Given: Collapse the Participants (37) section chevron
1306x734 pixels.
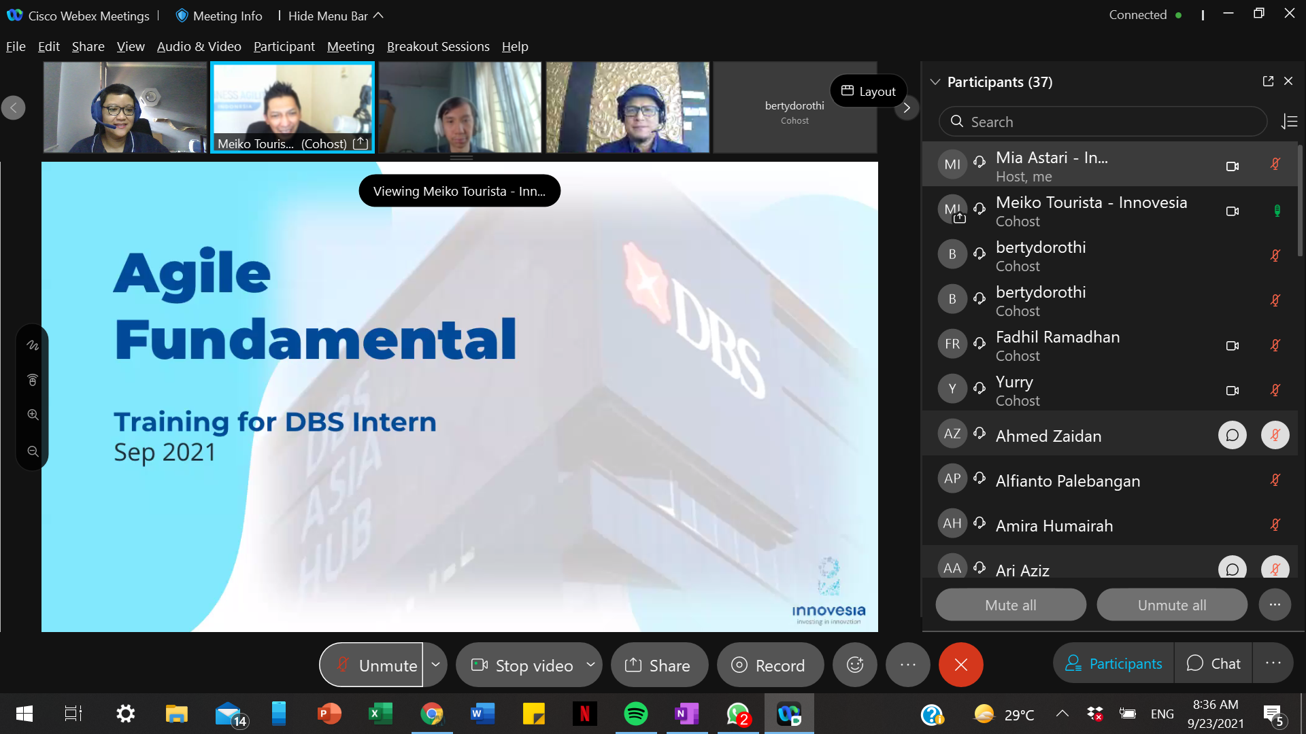Looking at the screenshot, I should 935,82.
